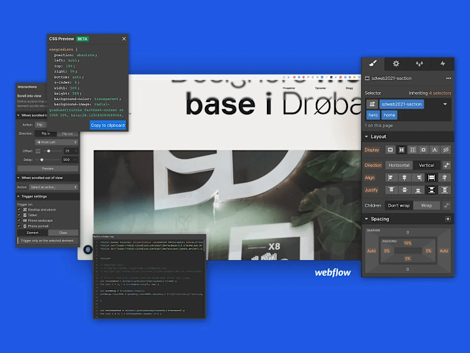The image size is (470, 353).
Task: Open the 4 selectors inheritance link
Action: [x=440, y=93]
